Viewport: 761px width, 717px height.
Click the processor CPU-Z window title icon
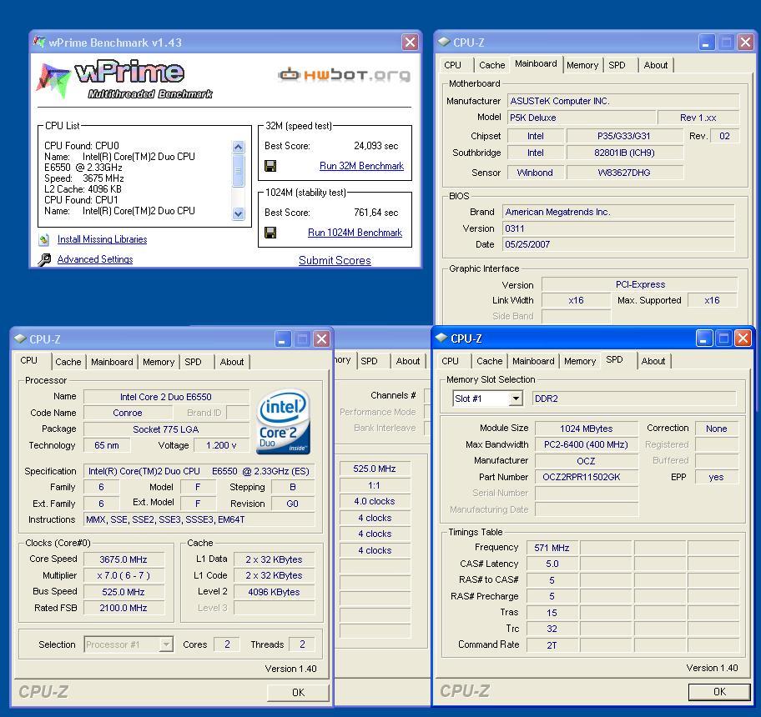click(20, 338)
